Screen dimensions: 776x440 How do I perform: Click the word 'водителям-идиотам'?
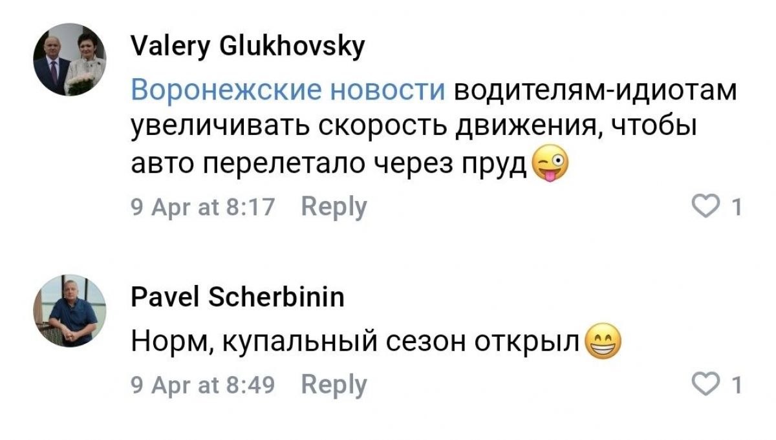coord(595,92)
